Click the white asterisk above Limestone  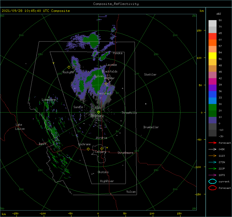pyautogui.click(x=49, y=97)
